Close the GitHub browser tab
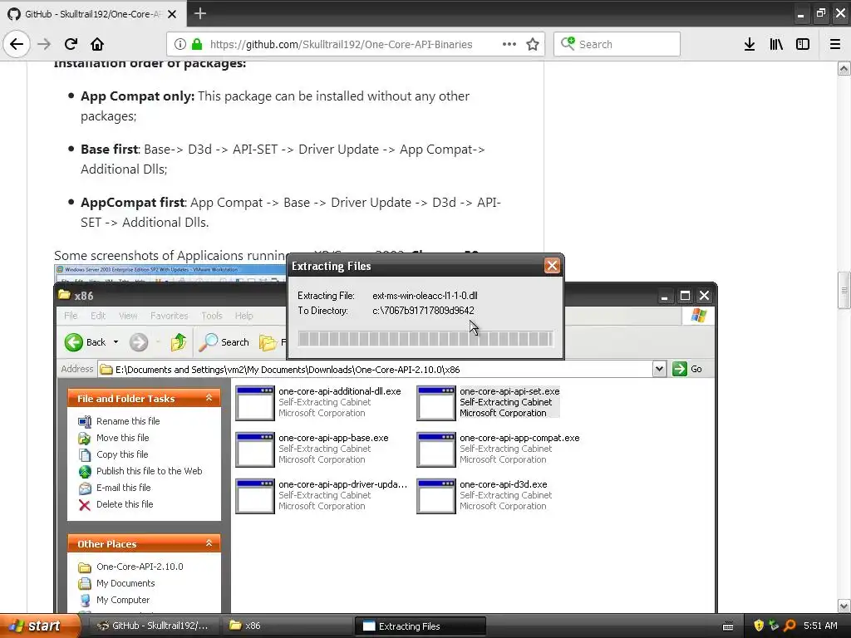This screenshot has height=638, width=851. coord(172,14)
